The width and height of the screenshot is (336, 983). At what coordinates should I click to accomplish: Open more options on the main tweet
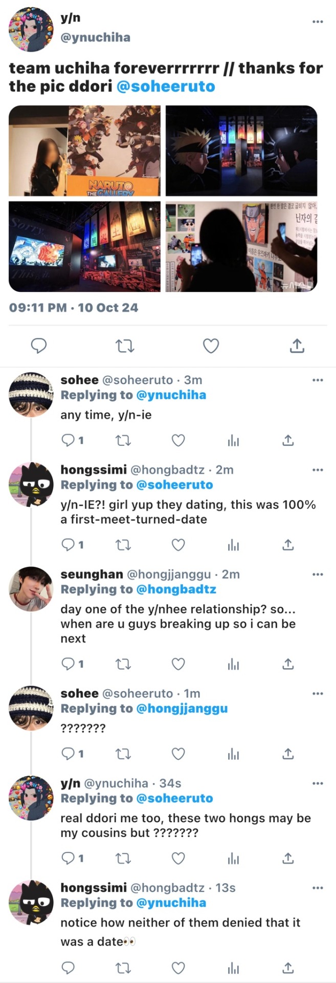[x=318, y=22]
